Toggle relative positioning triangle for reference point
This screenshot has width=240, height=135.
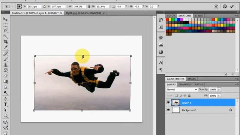click(x=44, y=6)
